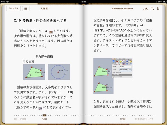Tap the Wi-Fi icon in status bar
The width and height of the screenshot is (167, 125).
pyautogui.click(x=8, y=1)
